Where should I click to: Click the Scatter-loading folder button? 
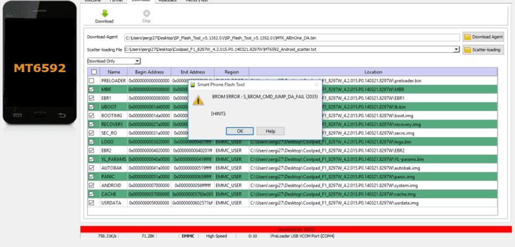[x=483, y=50]
